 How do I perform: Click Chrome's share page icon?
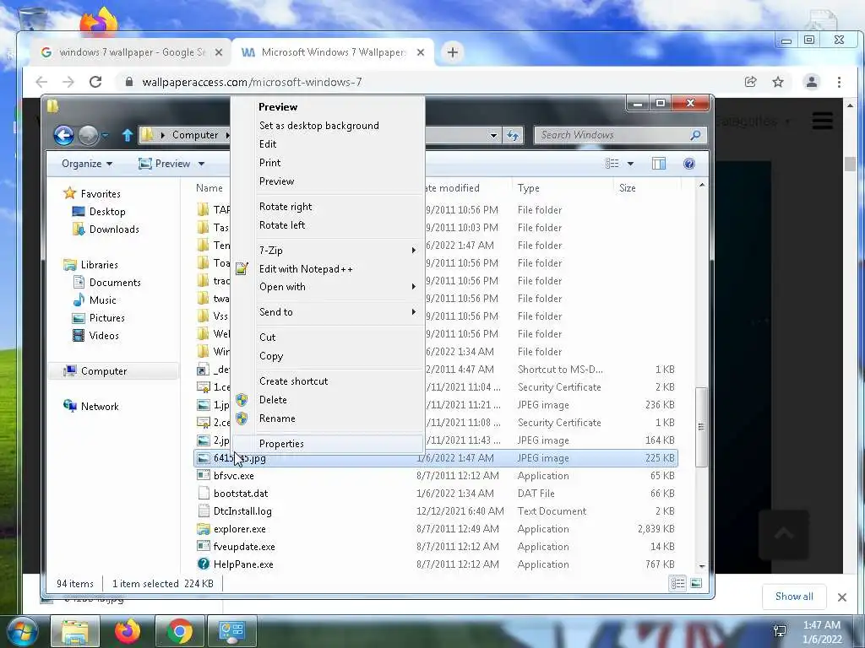(750, 82)
